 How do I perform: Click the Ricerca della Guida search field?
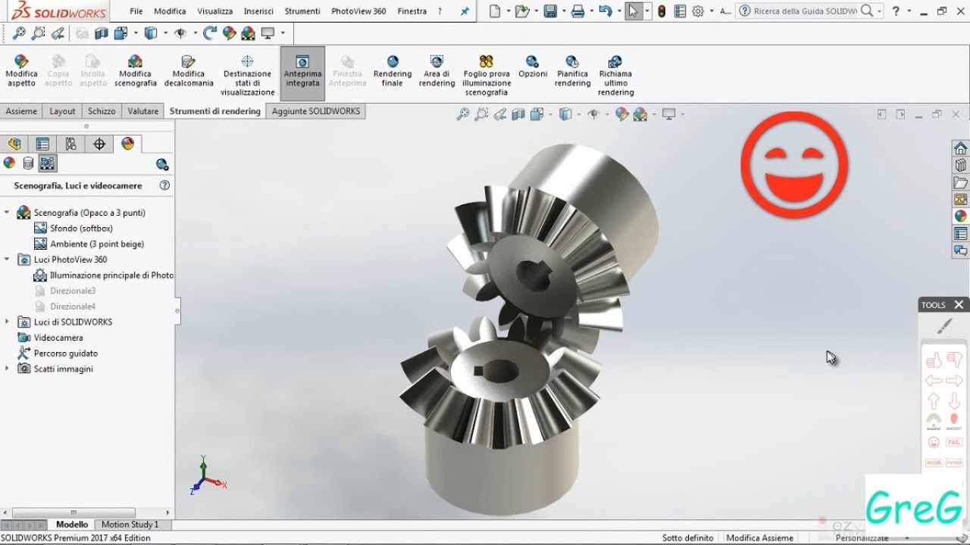[806, 11]
